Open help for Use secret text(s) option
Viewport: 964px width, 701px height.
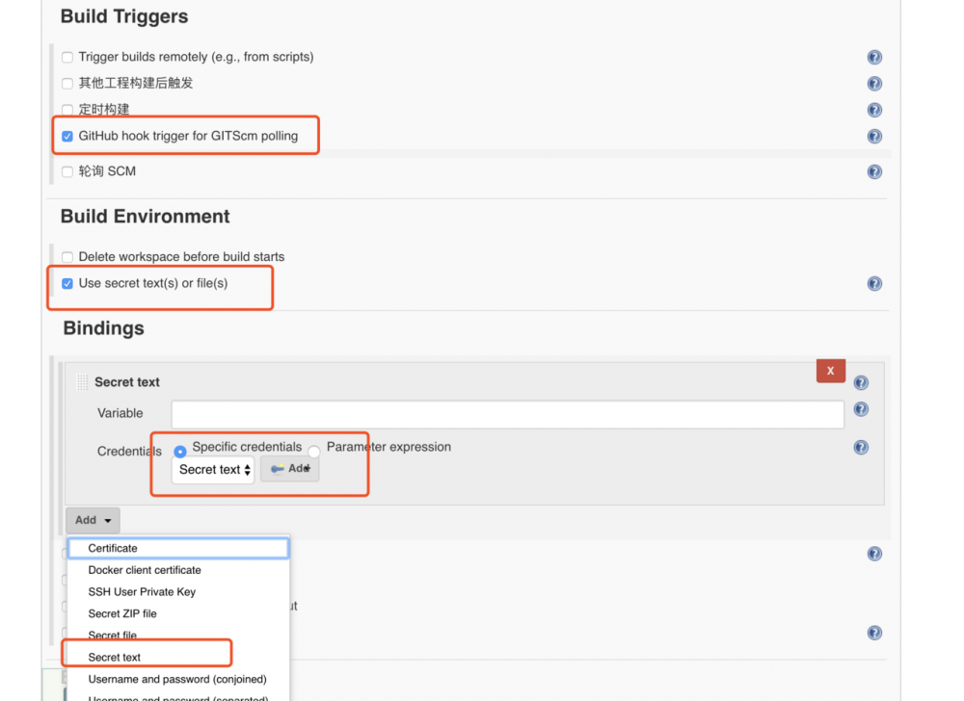point(874,284)
